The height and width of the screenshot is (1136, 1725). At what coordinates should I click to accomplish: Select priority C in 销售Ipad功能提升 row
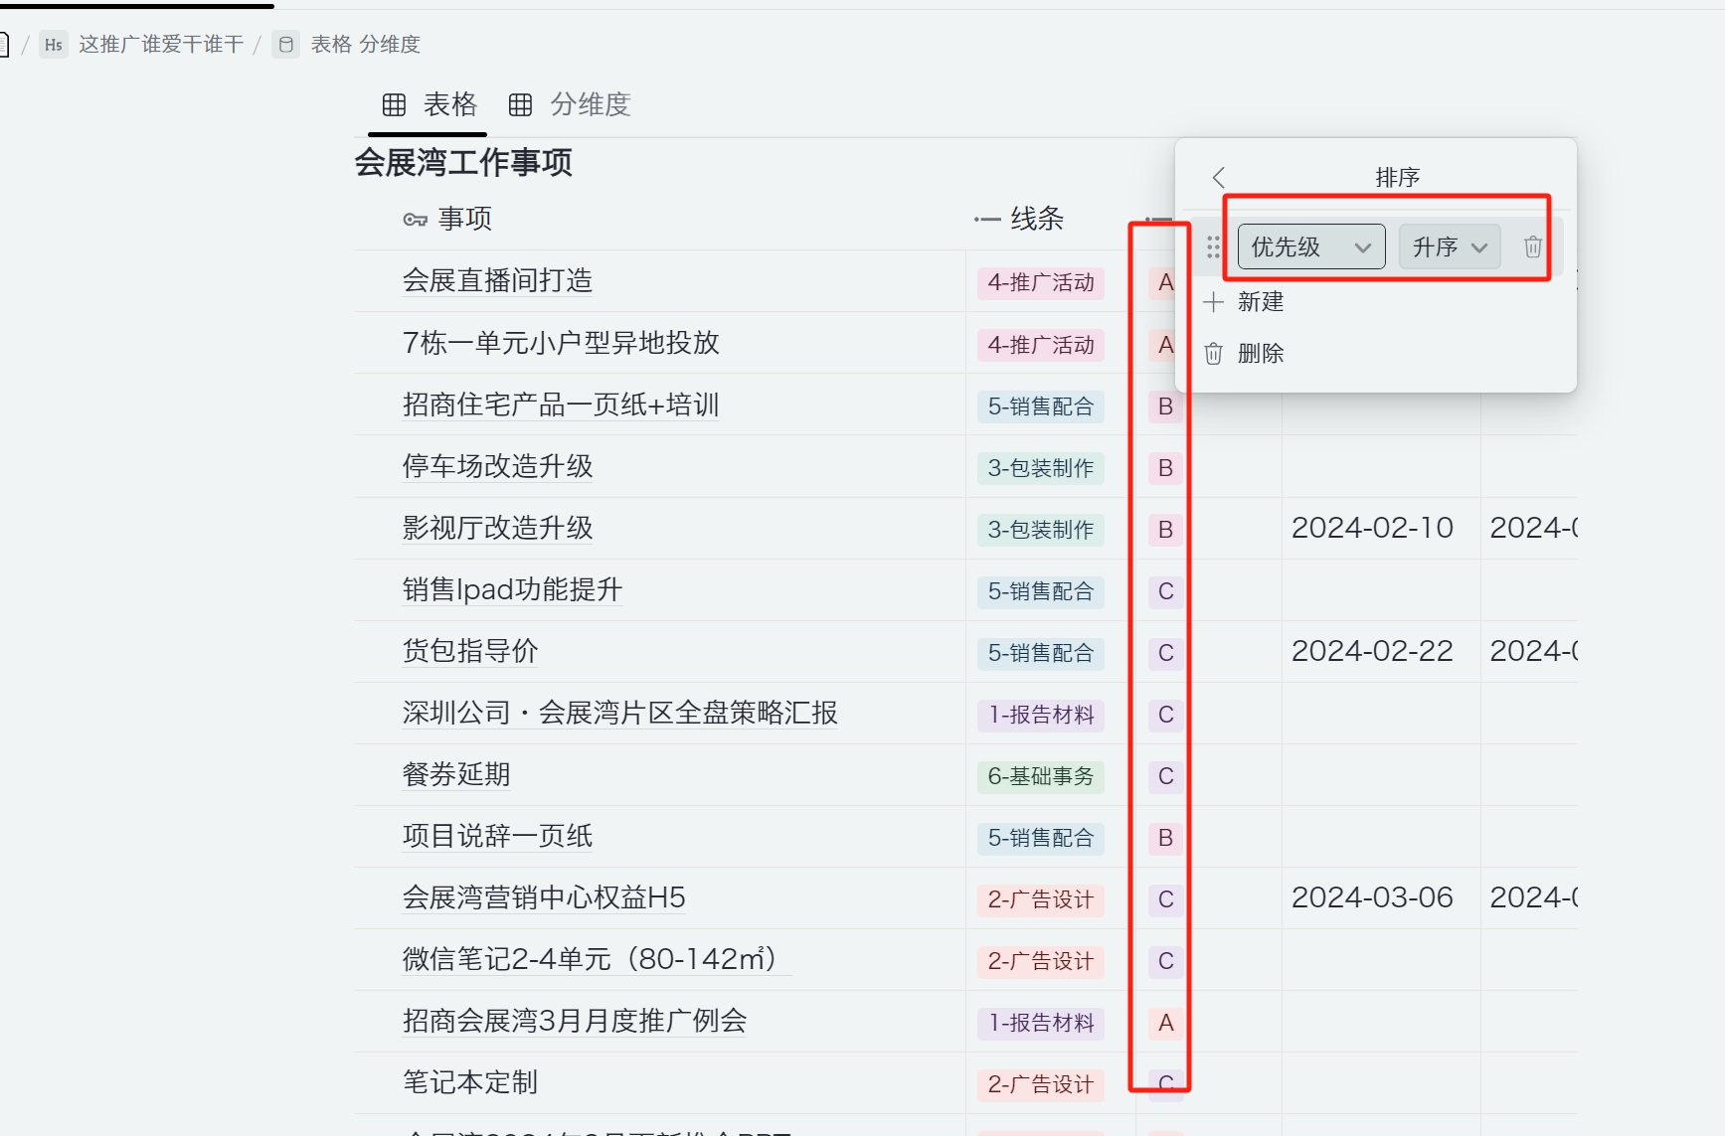(x=1165, y=591)
